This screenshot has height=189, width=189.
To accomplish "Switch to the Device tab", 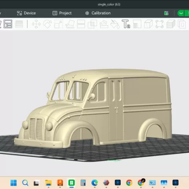I will pos(26,13).
